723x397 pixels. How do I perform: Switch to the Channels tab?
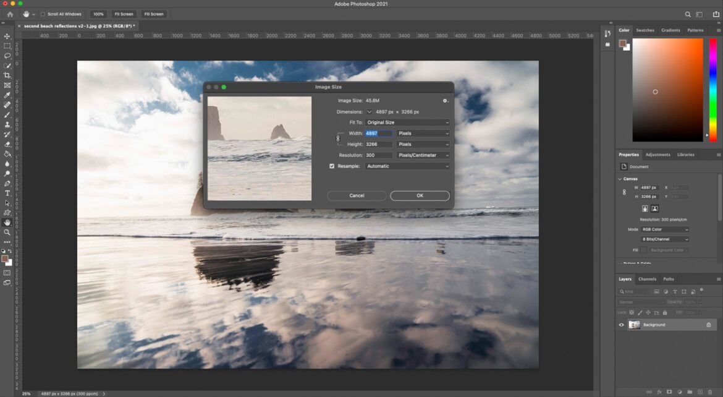pos(648,279)
